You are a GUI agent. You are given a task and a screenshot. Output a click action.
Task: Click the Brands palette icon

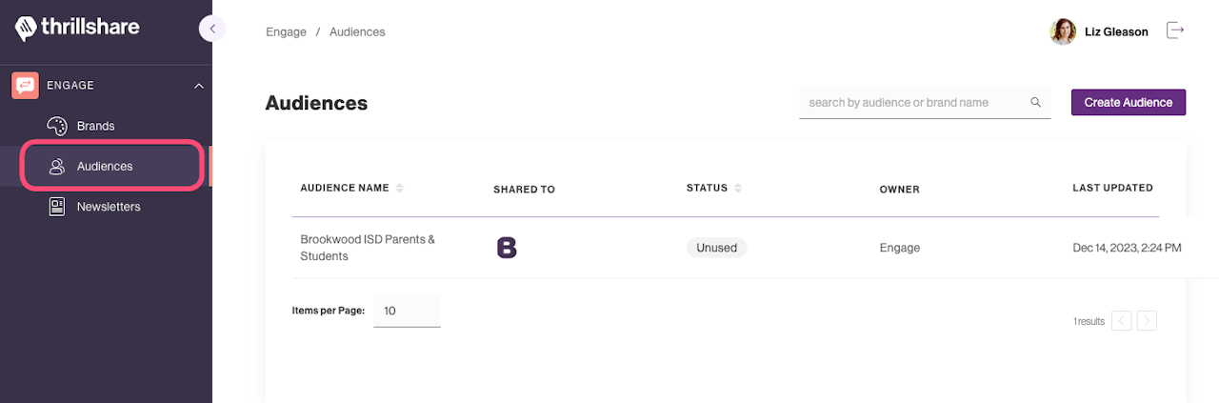point(57,126)
